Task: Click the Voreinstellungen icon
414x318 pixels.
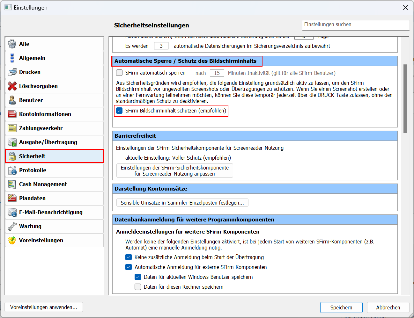Action: (x=12, y=240)
